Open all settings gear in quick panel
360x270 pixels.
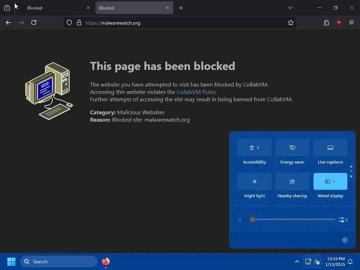pyautogui.click(x=345, y=240)
